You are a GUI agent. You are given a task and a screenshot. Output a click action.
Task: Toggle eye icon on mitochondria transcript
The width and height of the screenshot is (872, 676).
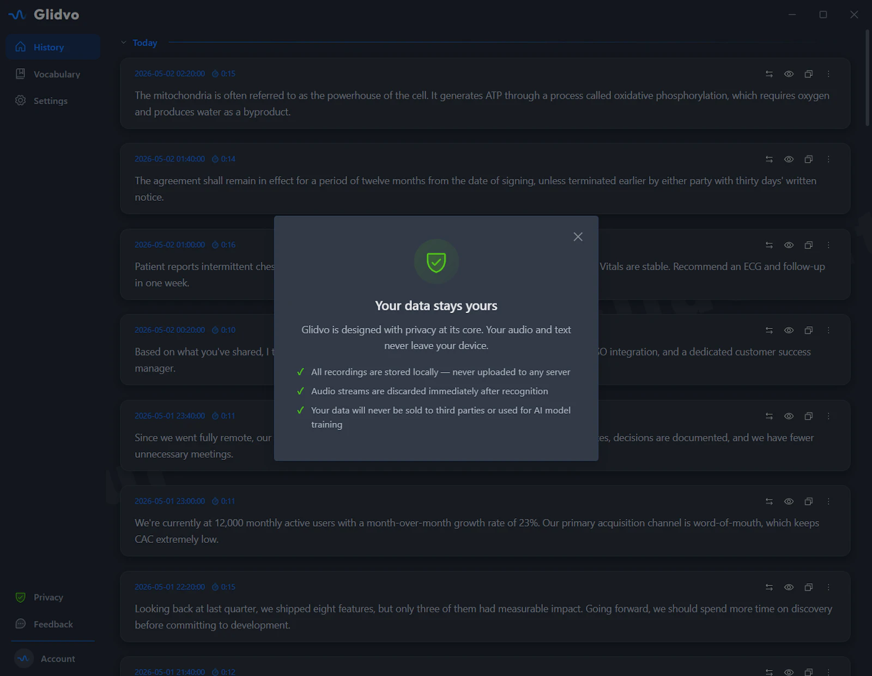(789, 74)
